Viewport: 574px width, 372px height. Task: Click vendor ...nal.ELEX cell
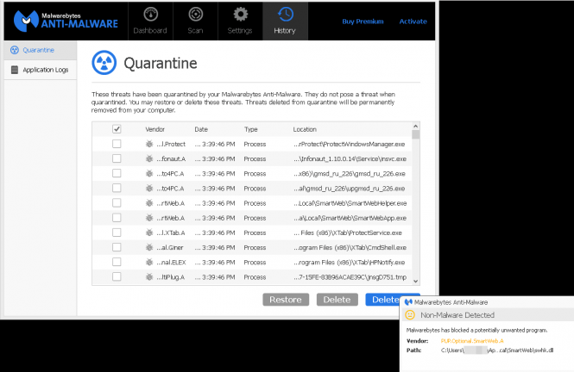[171, 262]
